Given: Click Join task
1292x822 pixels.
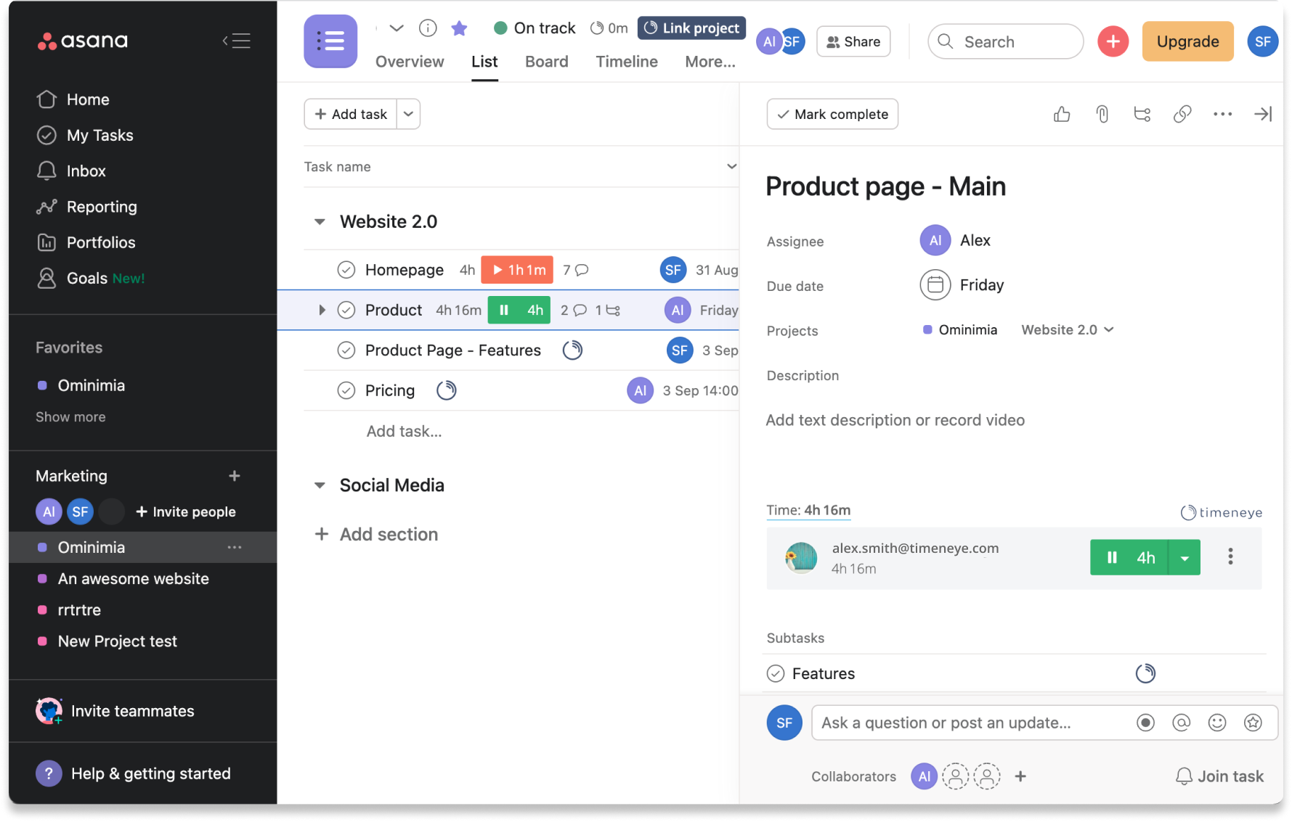Looking at the screenshot, I should 1219,776.
